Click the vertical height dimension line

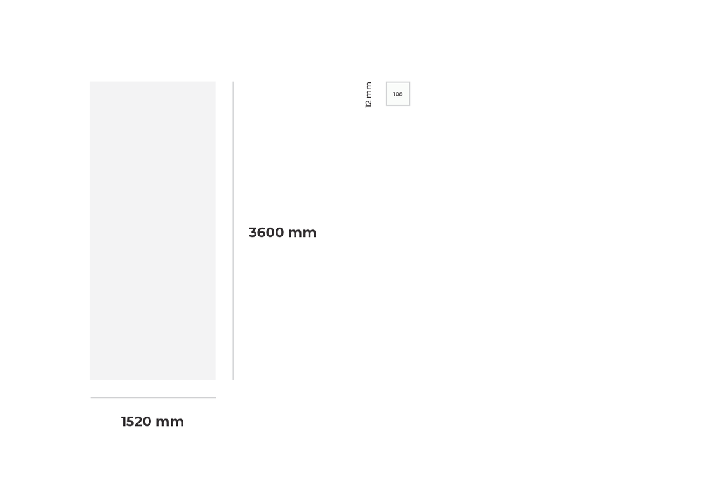[233, 230]
